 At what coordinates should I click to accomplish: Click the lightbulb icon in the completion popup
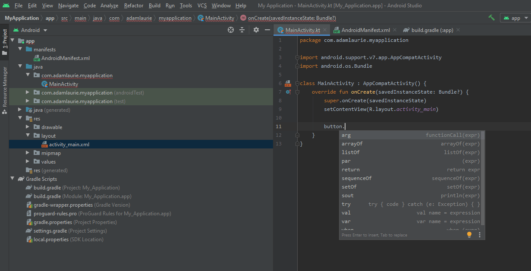point(469,233)
